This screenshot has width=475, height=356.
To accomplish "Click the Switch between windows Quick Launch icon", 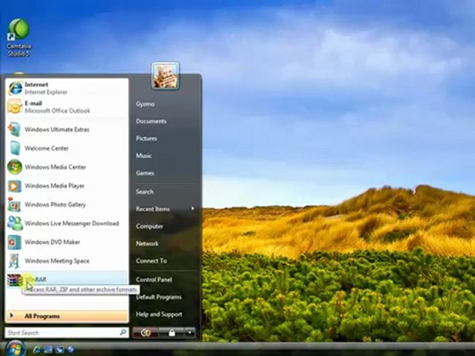I will pyautogui.click(x=59, y=350).
